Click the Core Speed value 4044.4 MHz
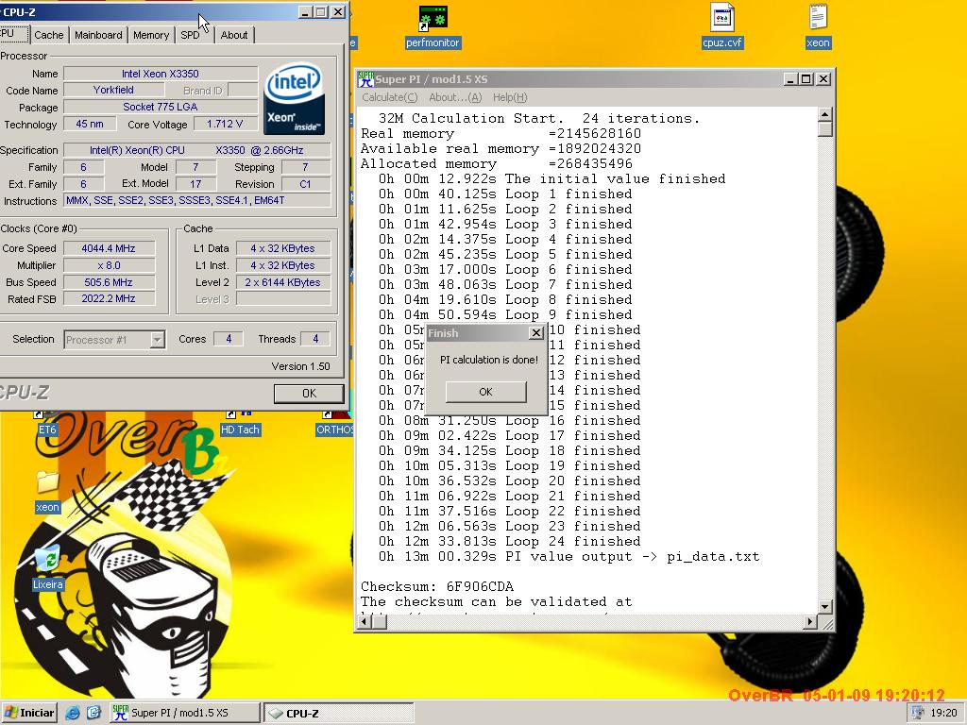 click(109, 248)
